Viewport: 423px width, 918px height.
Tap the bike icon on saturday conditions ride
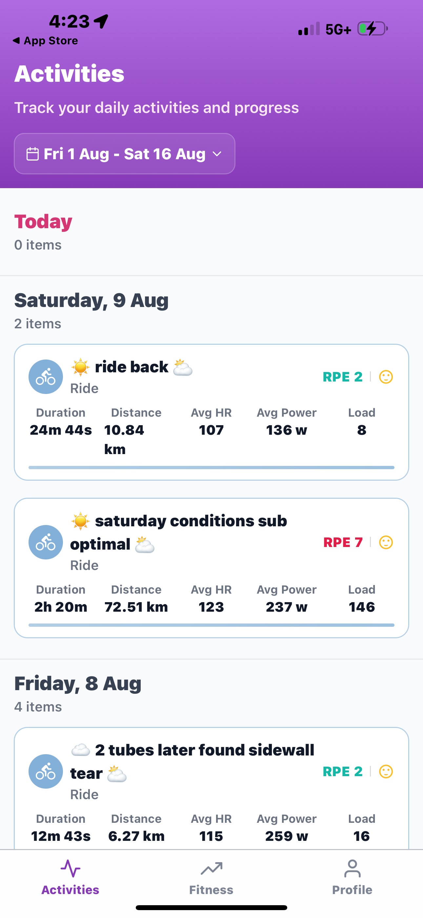point(46,542)
